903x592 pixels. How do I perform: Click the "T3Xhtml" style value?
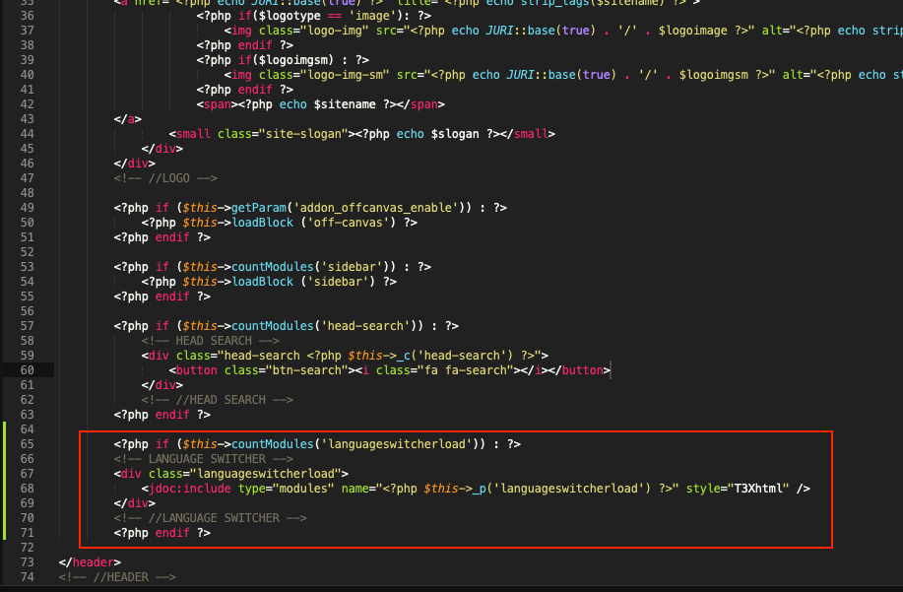click(757, 489)
